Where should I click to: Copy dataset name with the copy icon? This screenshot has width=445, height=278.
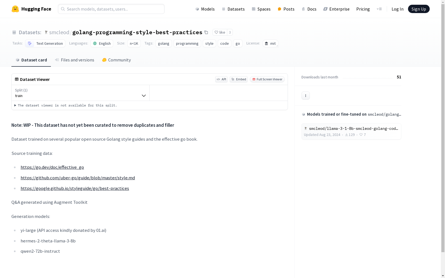pos(206,32)
